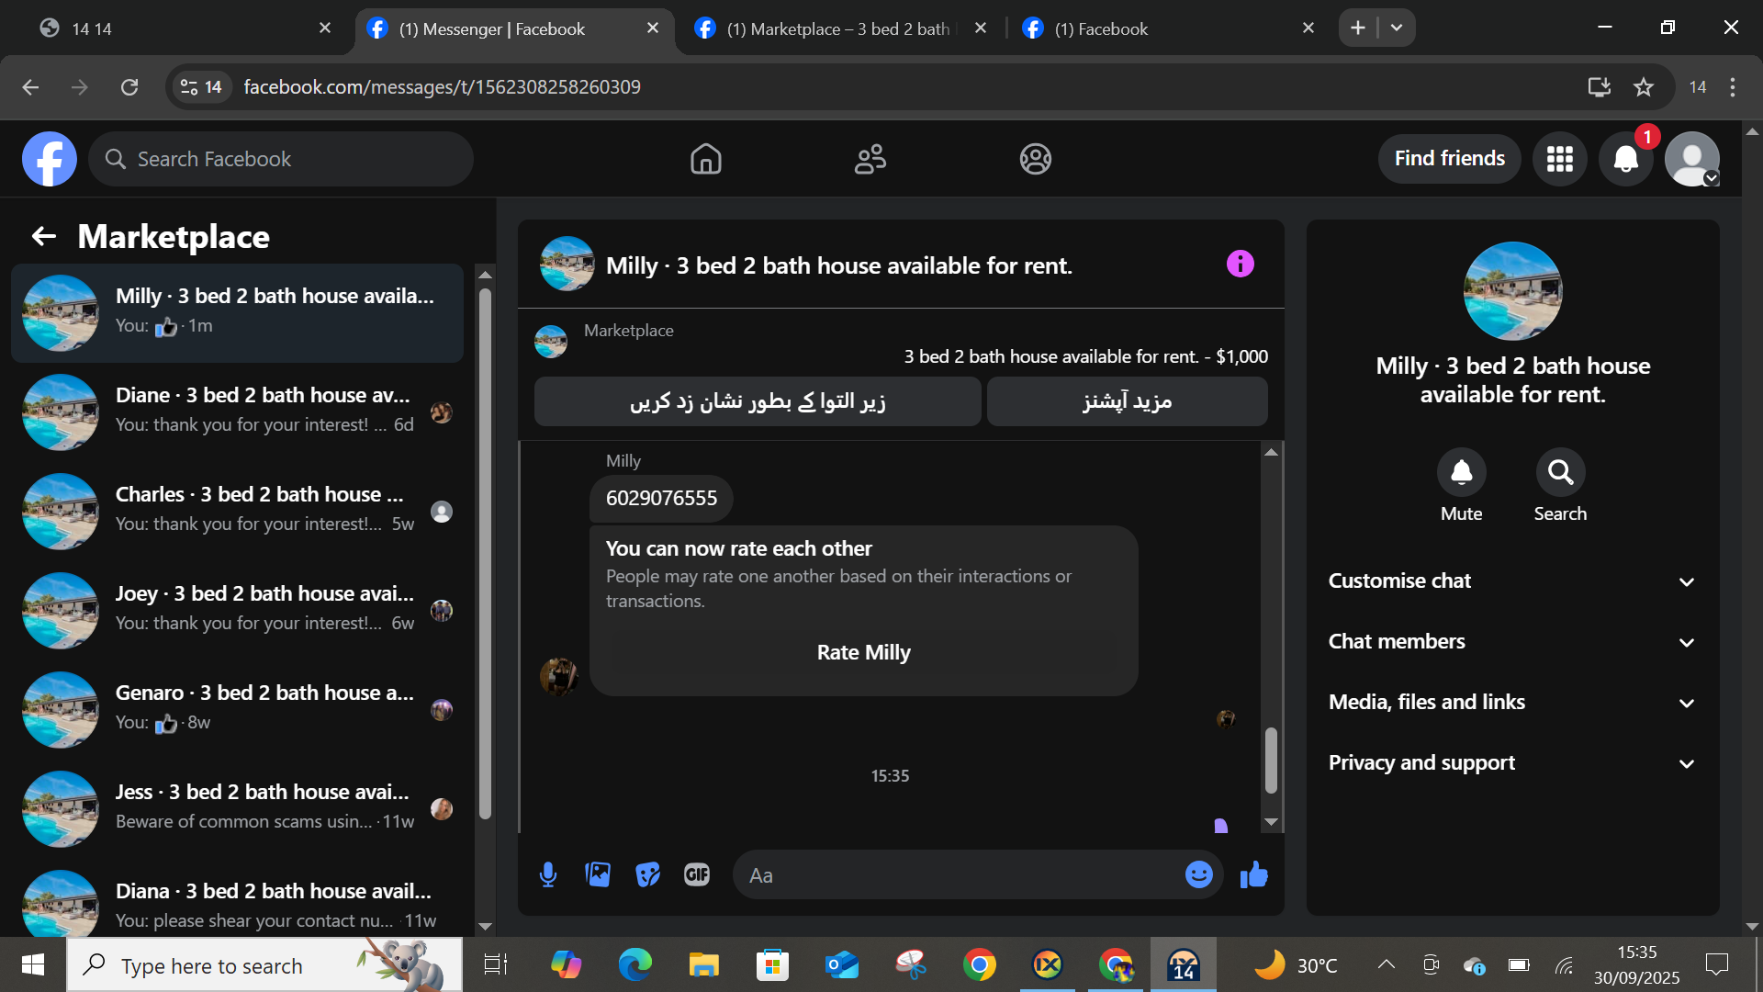Expand Media, files and links section
1763x992 pixels.
click(1512, 703)
